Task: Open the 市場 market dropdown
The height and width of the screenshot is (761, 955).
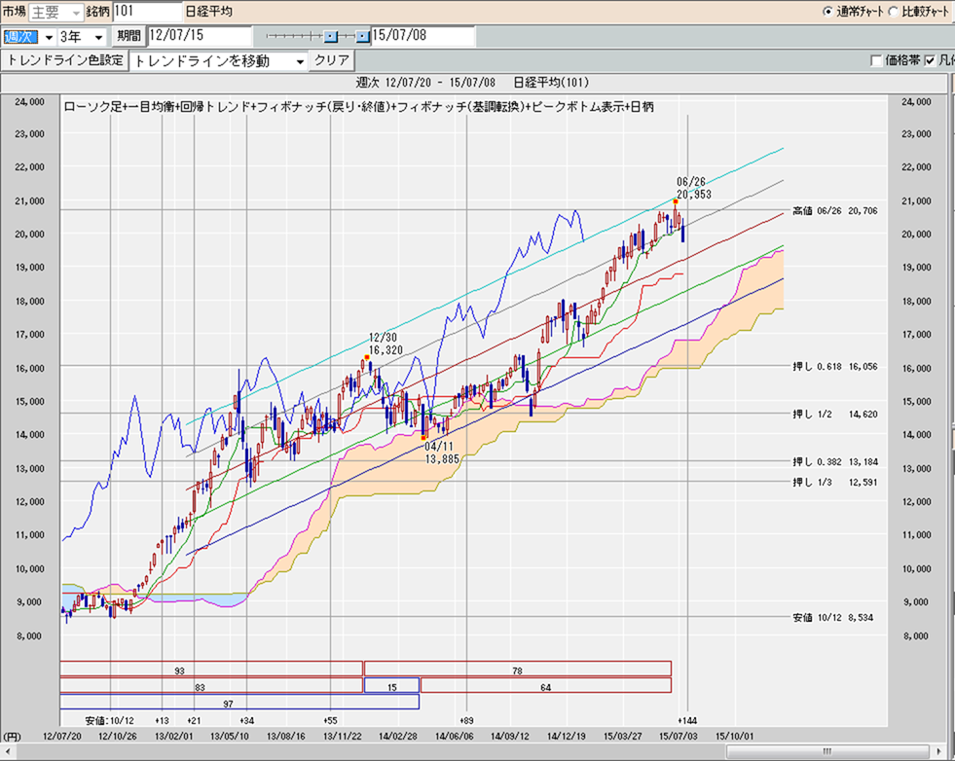Action: coord(55,12)
